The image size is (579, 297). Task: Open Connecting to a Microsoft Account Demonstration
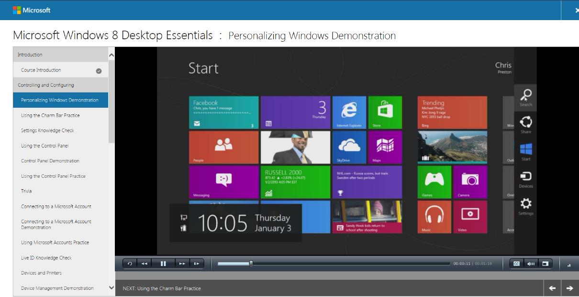coord(61,224)
